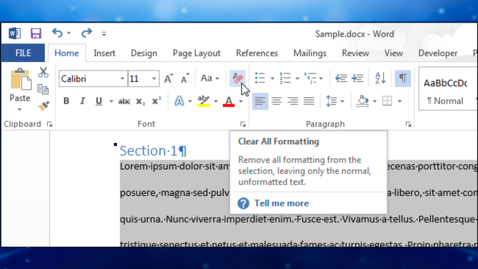The width and height of the screenshot is (478, 269).
Task: Click Tell me more link in tooltip
Action: pos(281,203)
